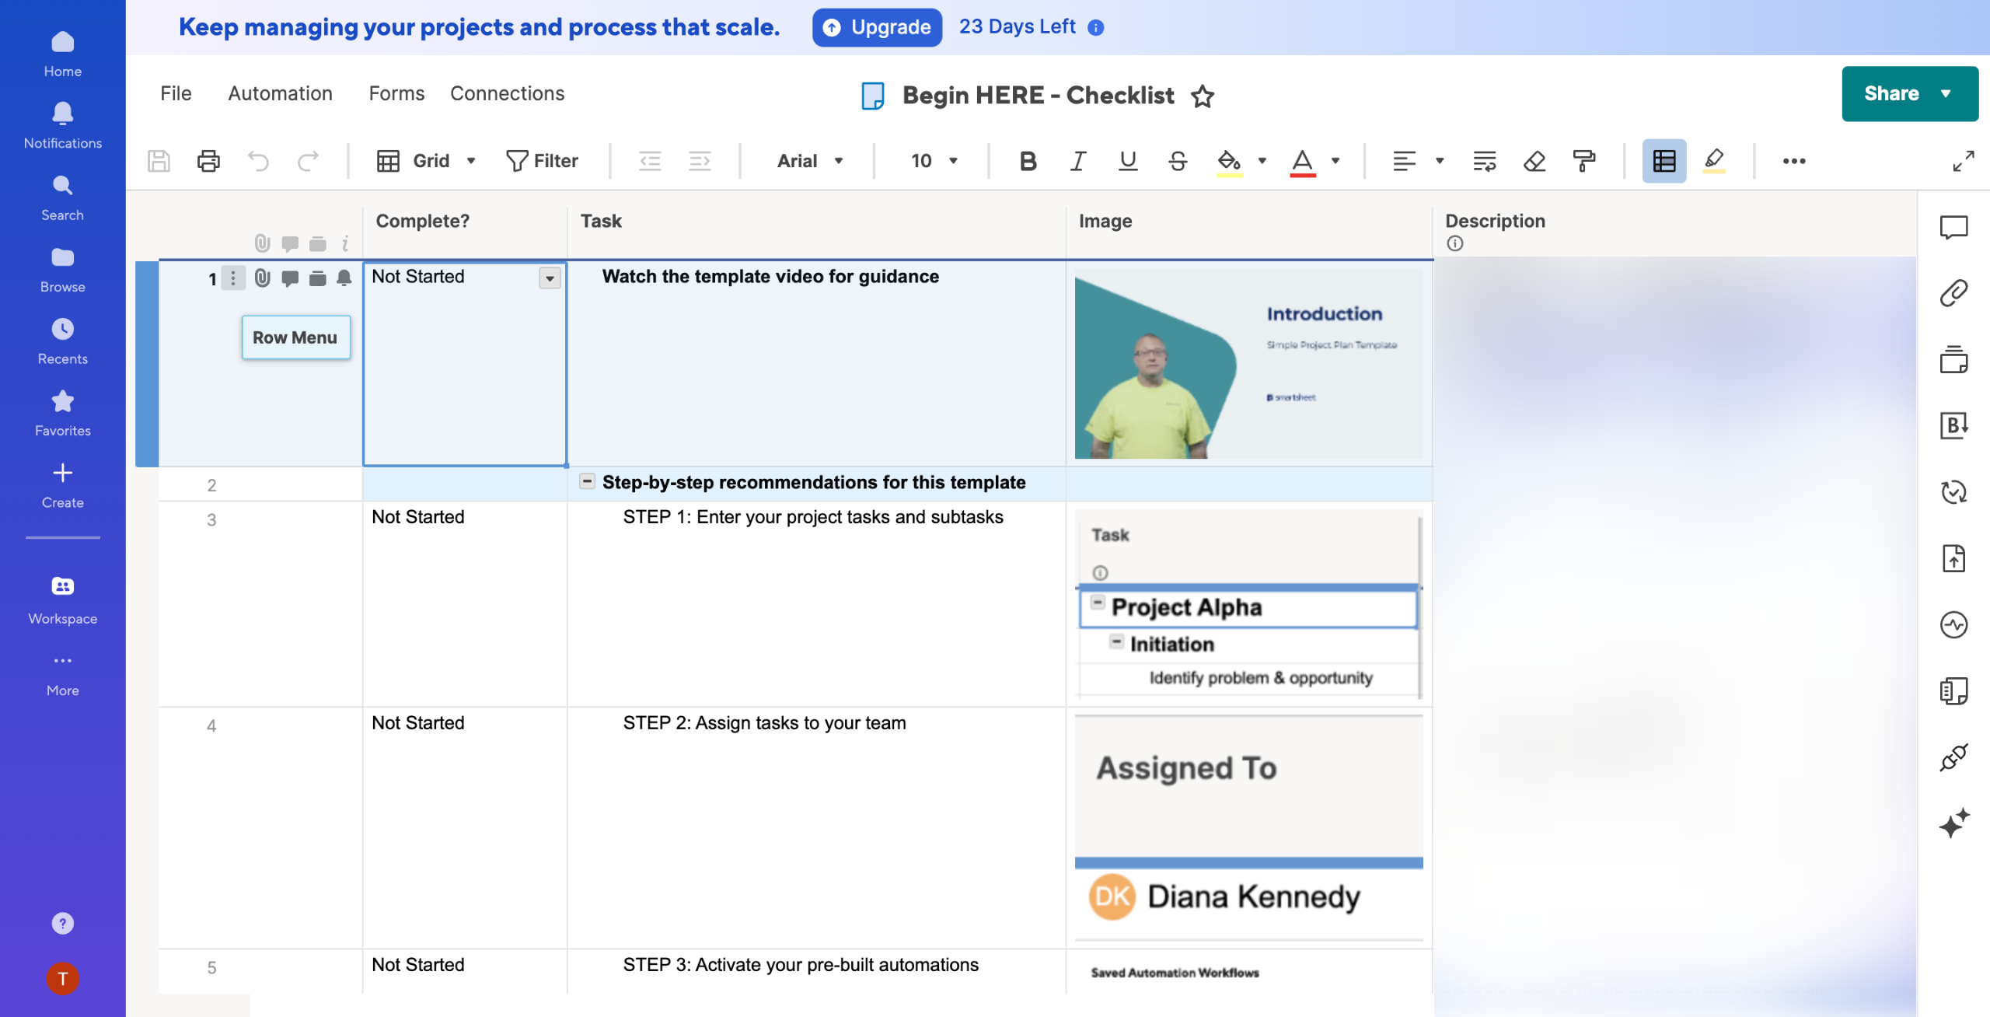The height and width of the screenshot is (1017, 1990).
Task: Open the Forms menu
Action: 396,93
